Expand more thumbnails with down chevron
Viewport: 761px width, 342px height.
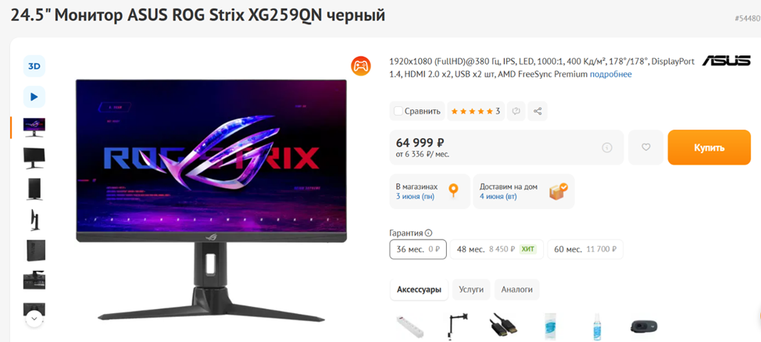34,319
